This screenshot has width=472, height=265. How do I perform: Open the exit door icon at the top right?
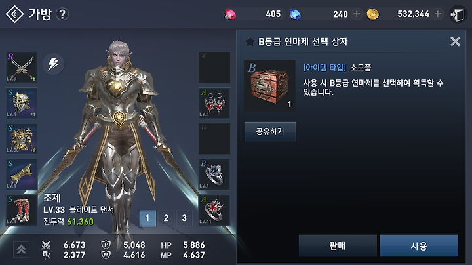point(458,14)
